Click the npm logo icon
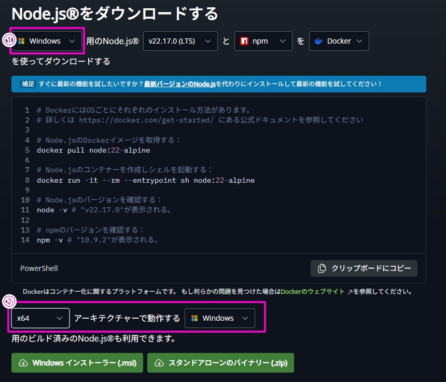Screen dimensions: 446x382 [x=244, y=41]
